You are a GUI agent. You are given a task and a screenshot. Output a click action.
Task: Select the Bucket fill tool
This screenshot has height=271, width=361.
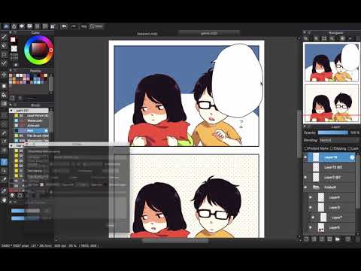point(4,95)
